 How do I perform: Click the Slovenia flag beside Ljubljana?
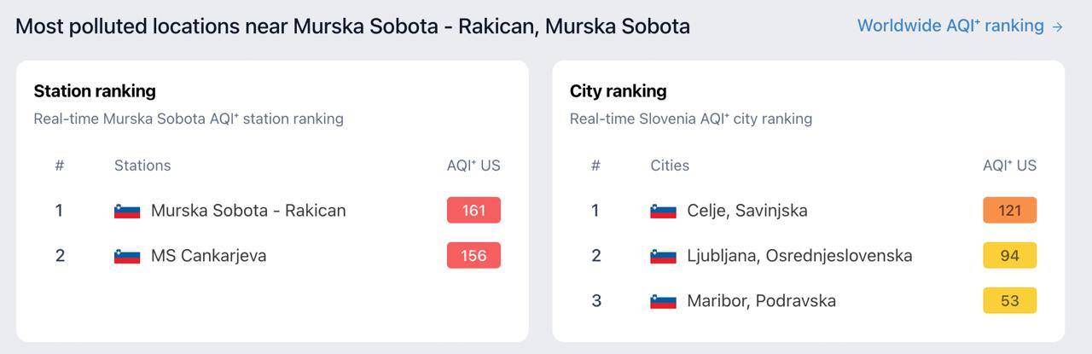tap(663, 256)
